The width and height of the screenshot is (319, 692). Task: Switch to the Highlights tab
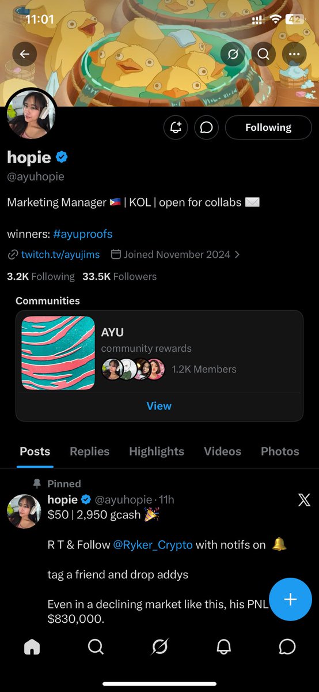tap(157, 452)
